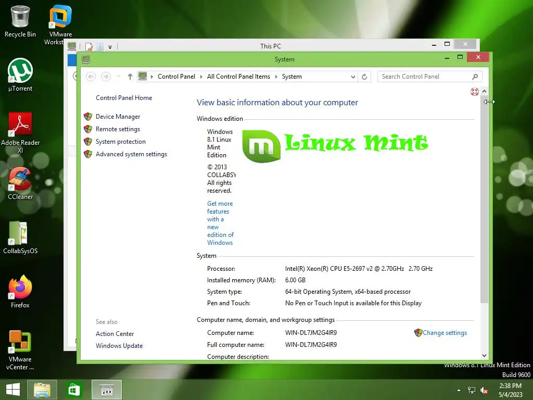This screenshot has height=400, width=533.
Task: Launch VMware Workstation desktop shortcut
Action: click(x=60, y=24)
